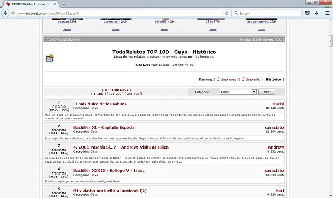This screenshot has width=333, height=198.
Task: Click star rating of story ranked 5
Action: 59,193
